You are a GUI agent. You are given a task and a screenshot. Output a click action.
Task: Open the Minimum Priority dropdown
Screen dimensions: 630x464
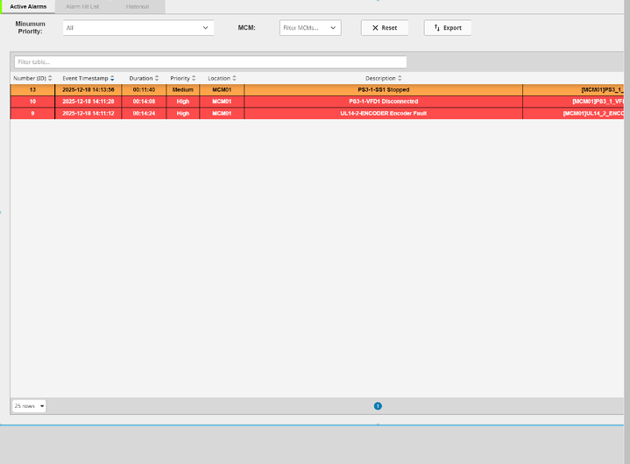[138, 28]
